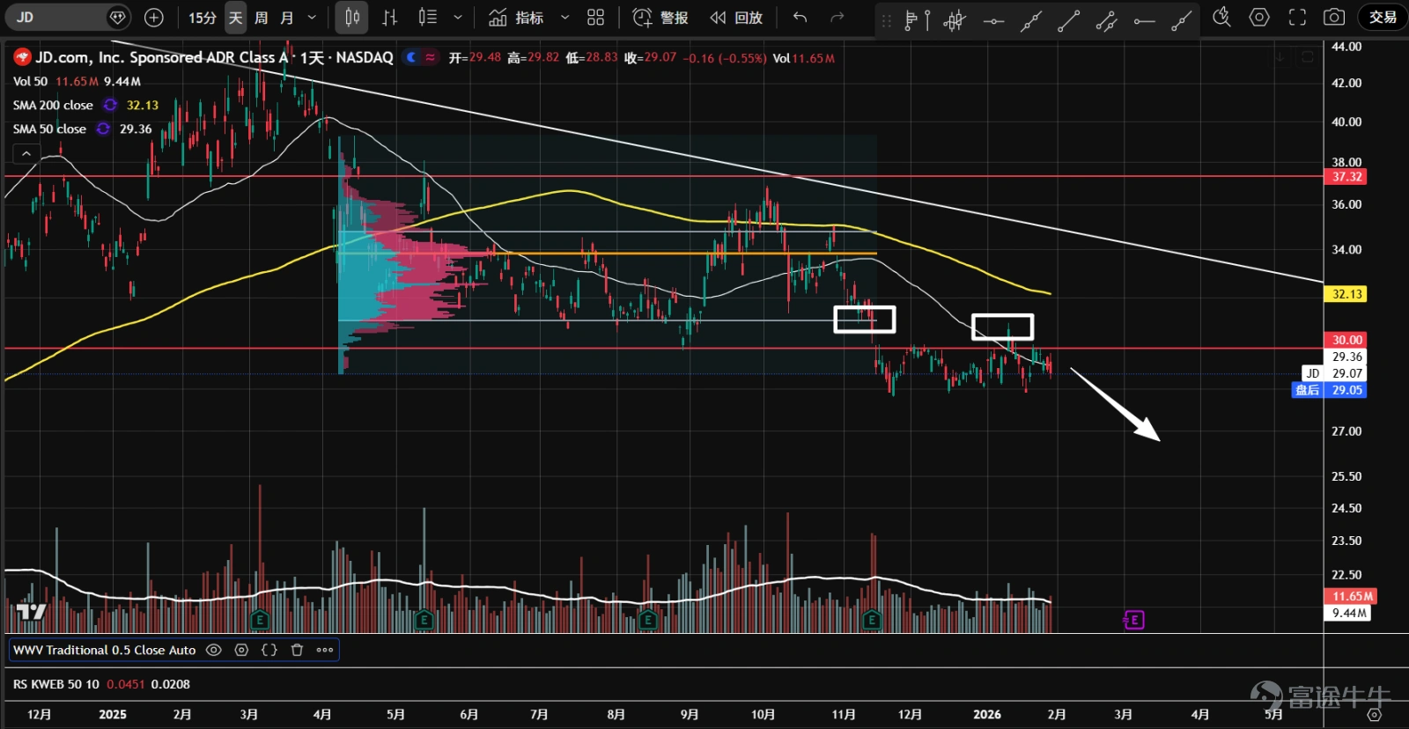Screen dimensions: 1409x729
Task: Toggle SMA 50 close indicator circle
Action: 103,129
